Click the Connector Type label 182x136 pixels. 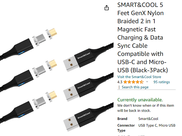pos(126,128)
